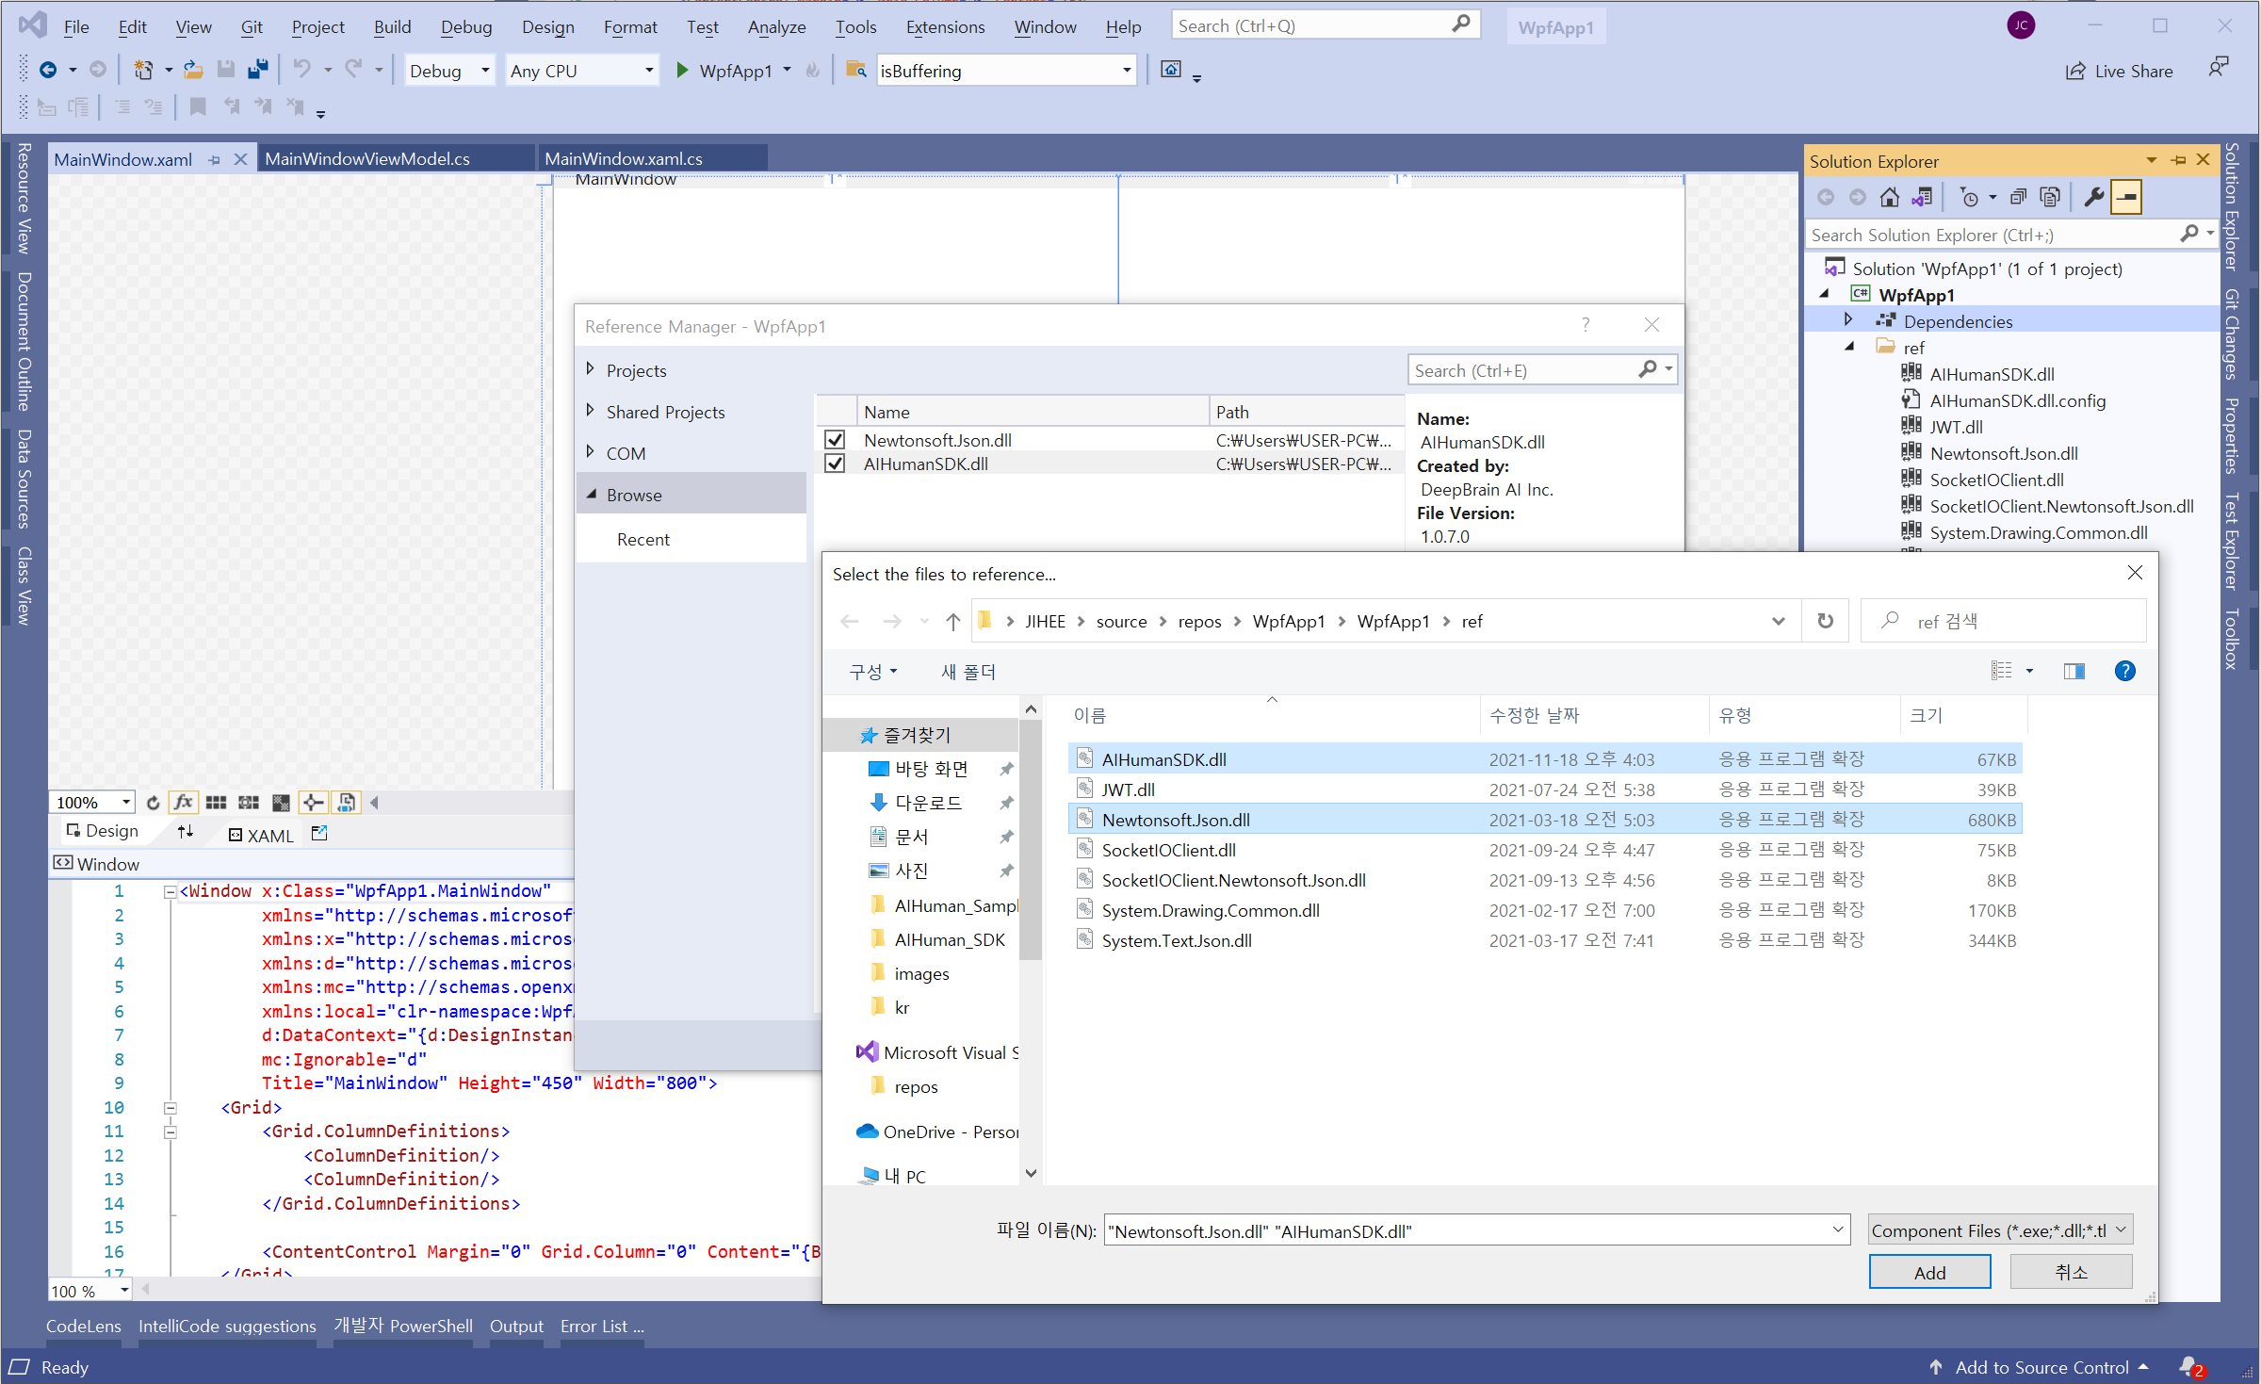The width and height of the screenshot is (2261, 1384).
Task: Click the refresh icon in designer zoom bar
Action: pos(153,803)
